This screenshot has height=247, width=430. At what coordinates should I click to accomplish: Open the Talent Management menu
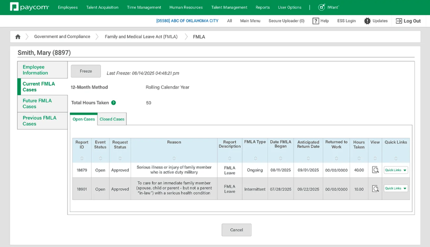pos(229,7)
